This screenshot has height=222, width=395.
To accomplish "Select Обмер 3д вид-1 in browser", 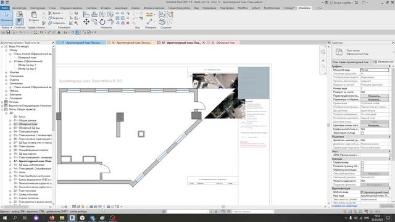I will pyautogui.click(x=27, y=65).
